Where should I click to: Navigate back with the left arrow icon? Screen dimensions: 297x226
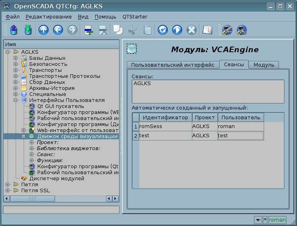(58, 30)
